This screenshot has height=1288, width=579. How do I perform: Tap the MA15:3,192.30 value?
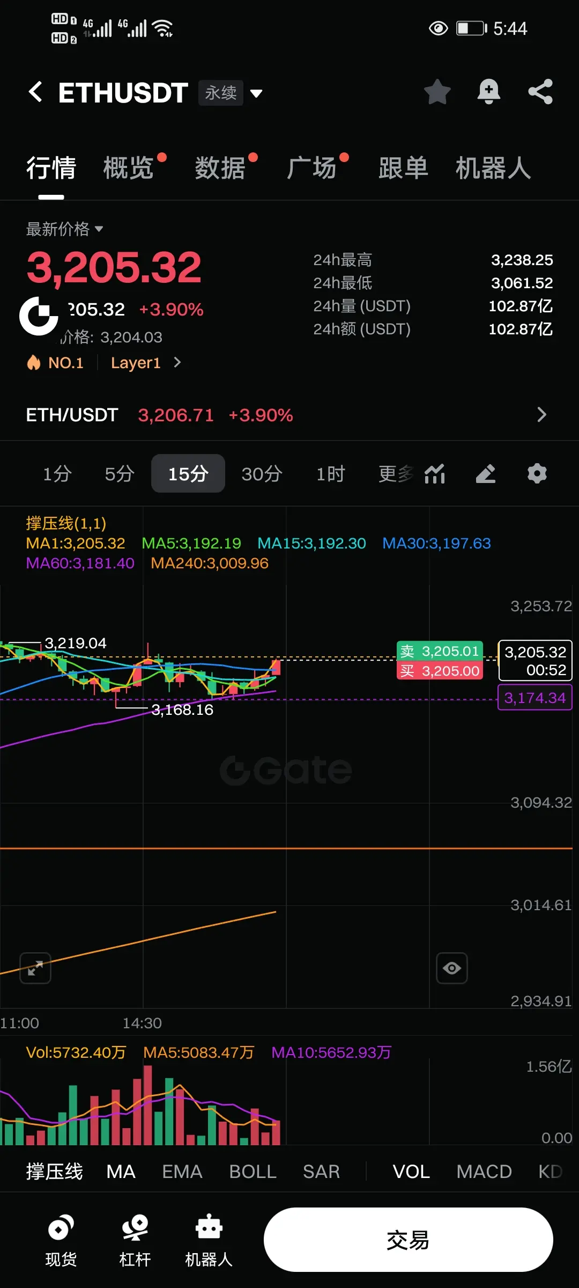pyautogui.click(x=311, y=543)
